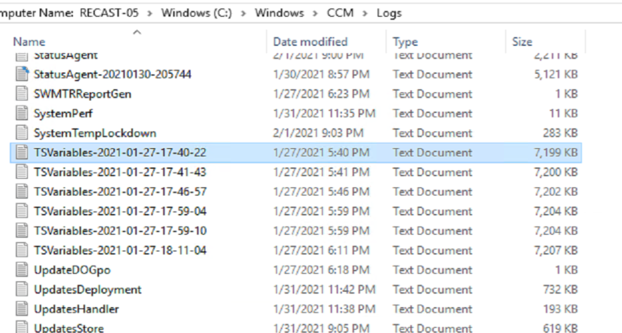Image resolution: width=622 pixels, height=333 pixels.
Task: Click the TSVariables-2021-01-27-17-41-43 file icon
Action: click(x=22, y=172)
